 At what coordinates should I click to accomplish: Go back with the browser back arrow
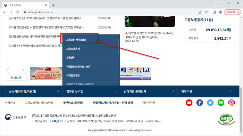point(5,12)
